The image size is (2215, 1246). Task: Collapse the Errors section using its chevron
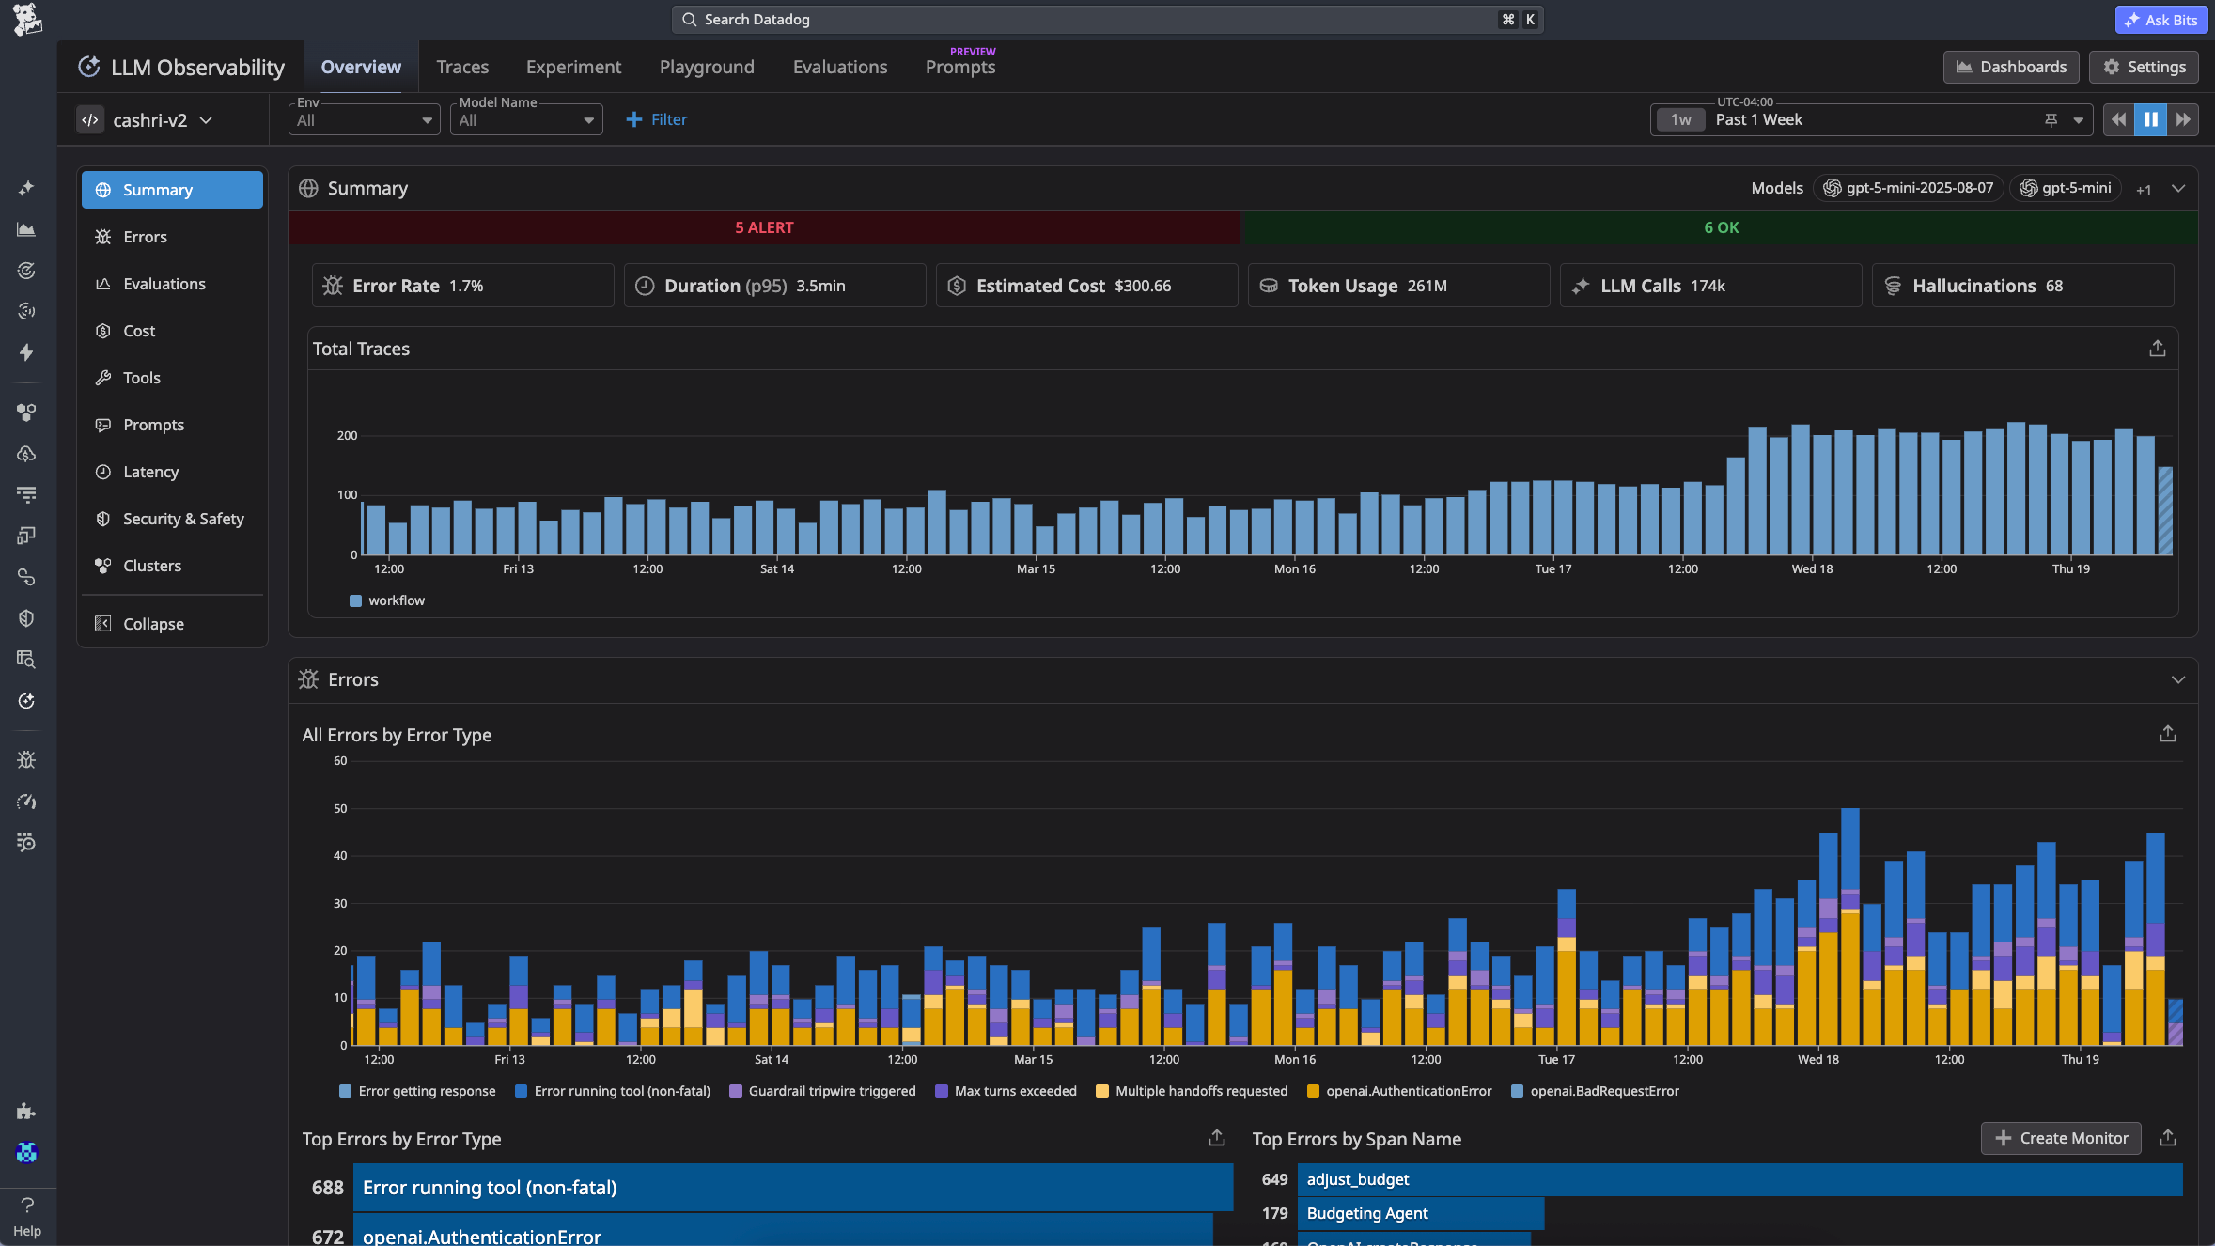[2178, 679]
